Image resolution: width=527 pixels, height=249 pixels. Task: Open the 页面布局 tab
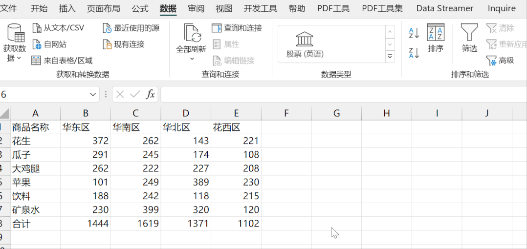[x=104, y=9]
